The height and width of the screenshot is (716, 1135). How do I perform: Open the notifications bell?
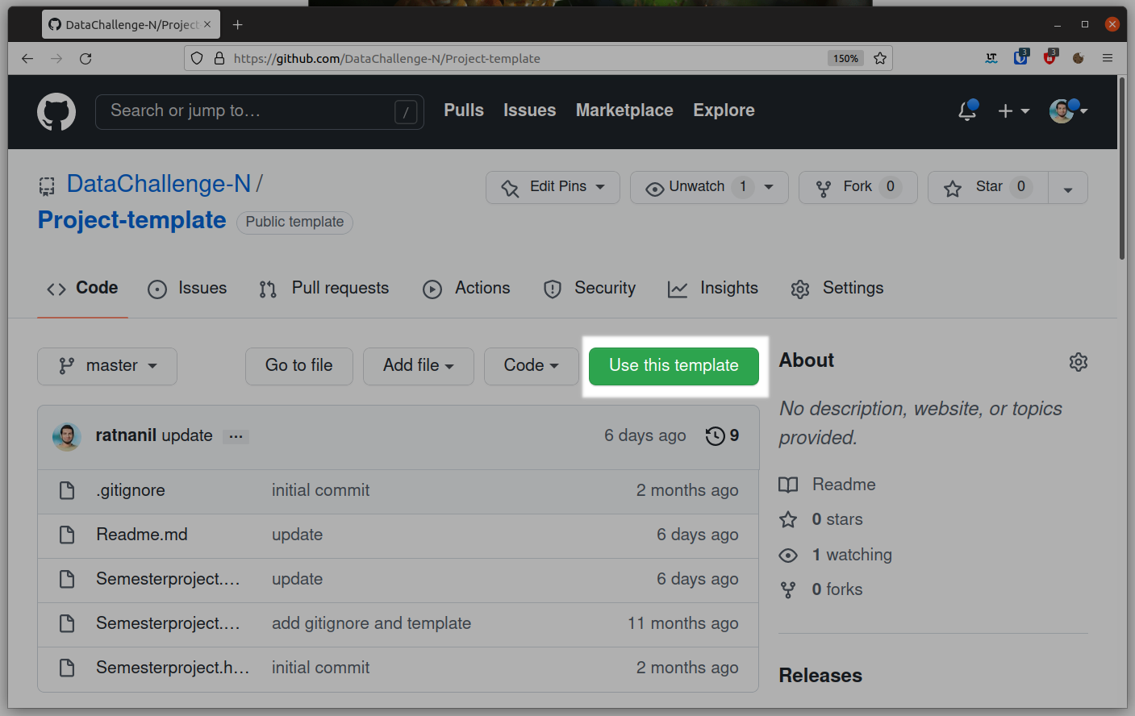point(966,111)
